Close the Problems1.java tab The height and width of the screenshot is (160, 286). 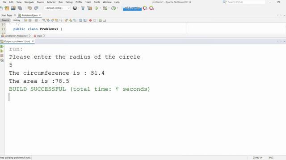click(40, 15)
